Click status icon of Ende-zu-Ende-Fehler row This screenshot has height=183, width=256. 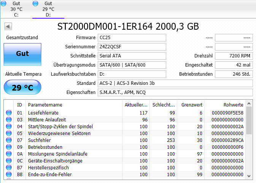pos(9,174)
